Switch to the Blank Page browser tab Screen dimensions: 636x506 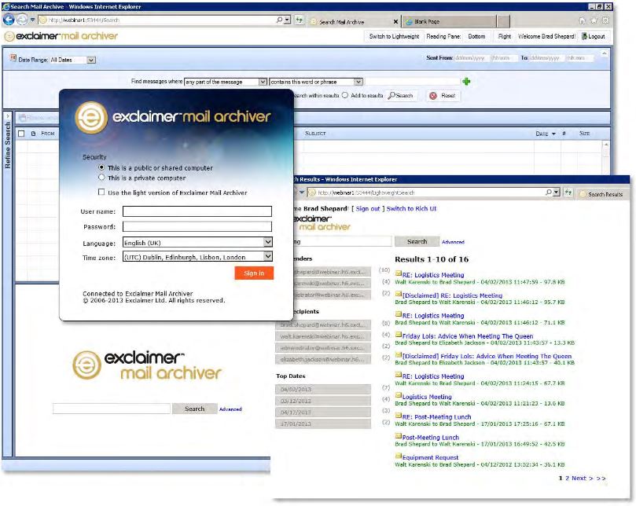(x=449, y=22)
